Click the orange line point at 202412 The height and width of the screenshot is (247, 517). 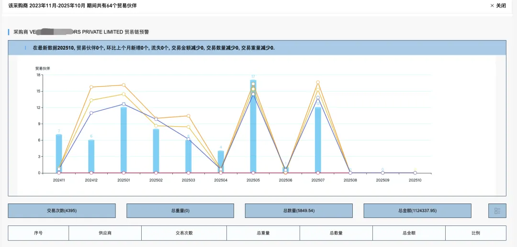pos(91,87)
